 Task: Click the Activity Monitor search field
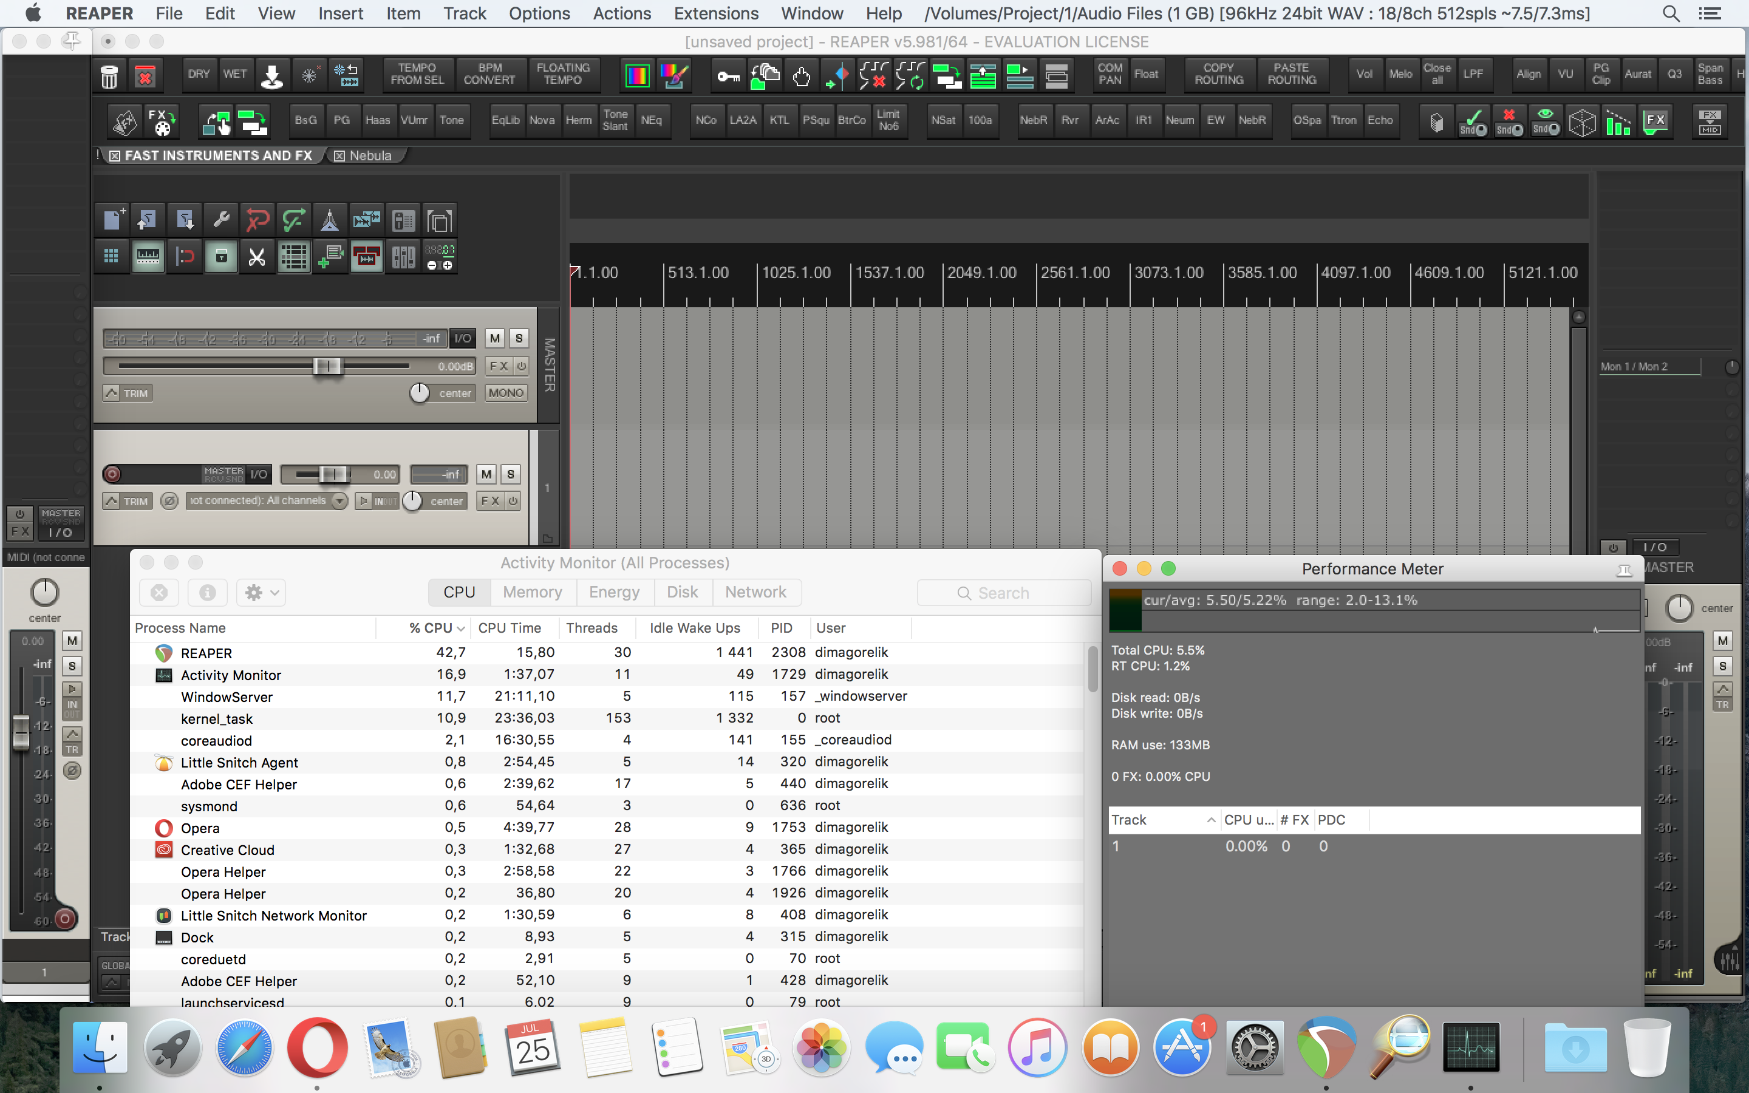[1004, 593]
